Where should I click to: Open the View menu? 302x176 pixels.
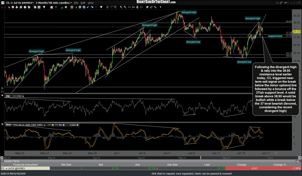(x=91, y=3)
